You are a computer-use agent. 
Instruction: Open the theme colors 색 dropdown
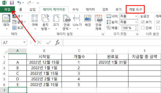pos(17,16)
